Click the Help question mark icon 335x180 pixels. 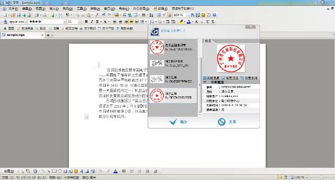click(x=214, y=15)
